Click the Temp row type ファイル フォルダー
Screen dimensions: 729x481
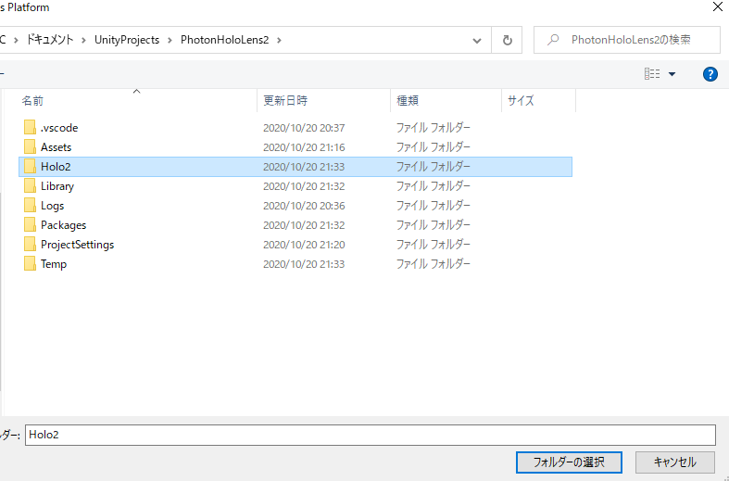(433, 264)
